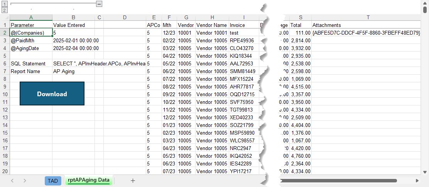429x187 pixels.
Task: Select Total cell 4,760.00
Action: [301, 156]
